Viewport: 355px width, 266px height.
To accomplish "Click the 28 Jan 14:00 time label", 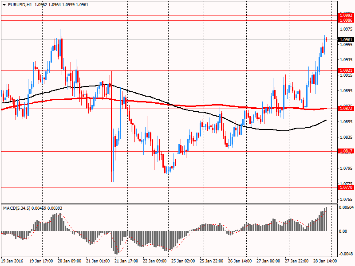I will [325, 261].
